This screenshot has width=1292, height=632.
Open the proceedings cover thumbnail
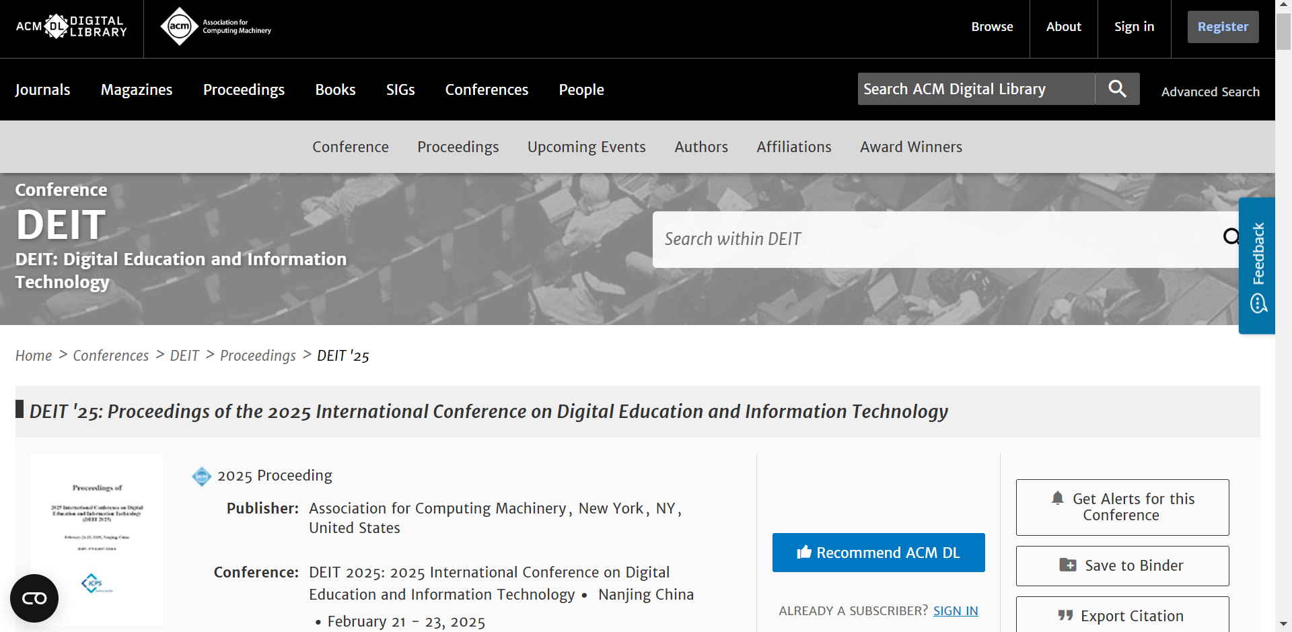97,539
